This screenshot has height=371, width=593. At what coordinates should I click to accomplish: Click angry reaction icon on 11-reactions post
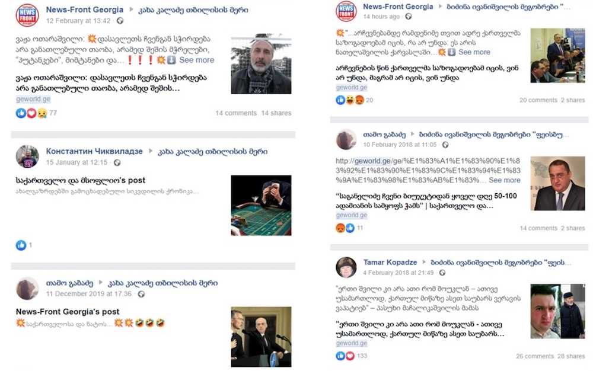click(x=340, y=228)
